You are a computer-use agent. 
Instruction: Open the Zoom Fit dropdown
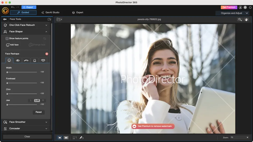pyautogui.click(x=239, y=137)
